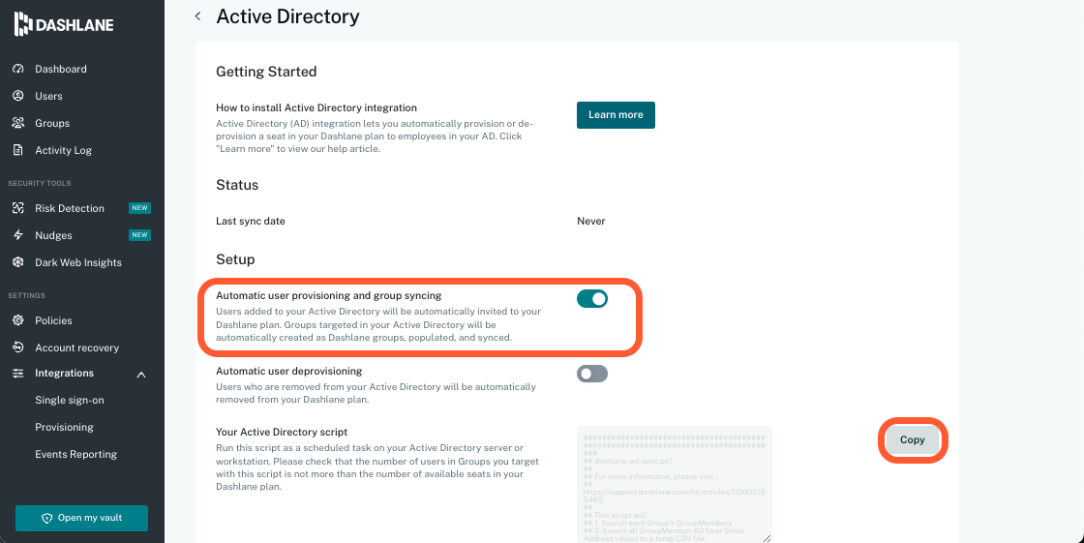This screenshot has width=1084, height=543.
Task: Click the Activity Log document icon
Action: tap(17, 150)
